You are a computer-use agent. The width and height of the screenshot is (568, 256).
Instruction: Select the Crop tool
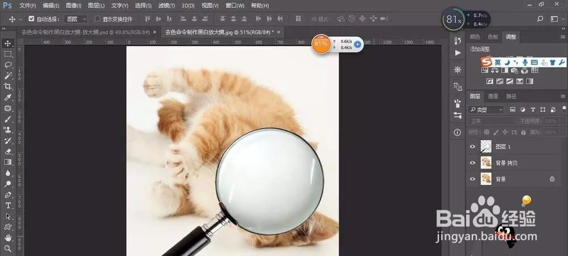point(7,86)
